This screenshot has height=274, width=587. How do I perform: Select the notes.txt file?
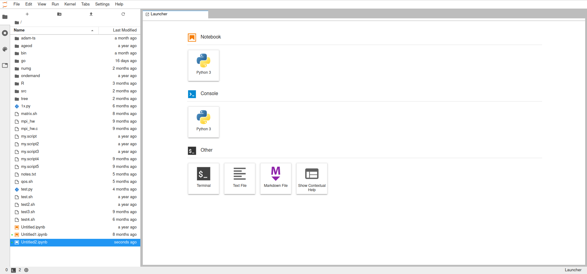pos(75,174)
